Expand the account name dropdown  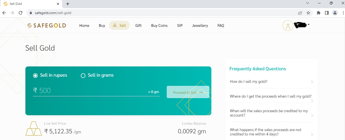pyautogui.click(x=308, y=25)
